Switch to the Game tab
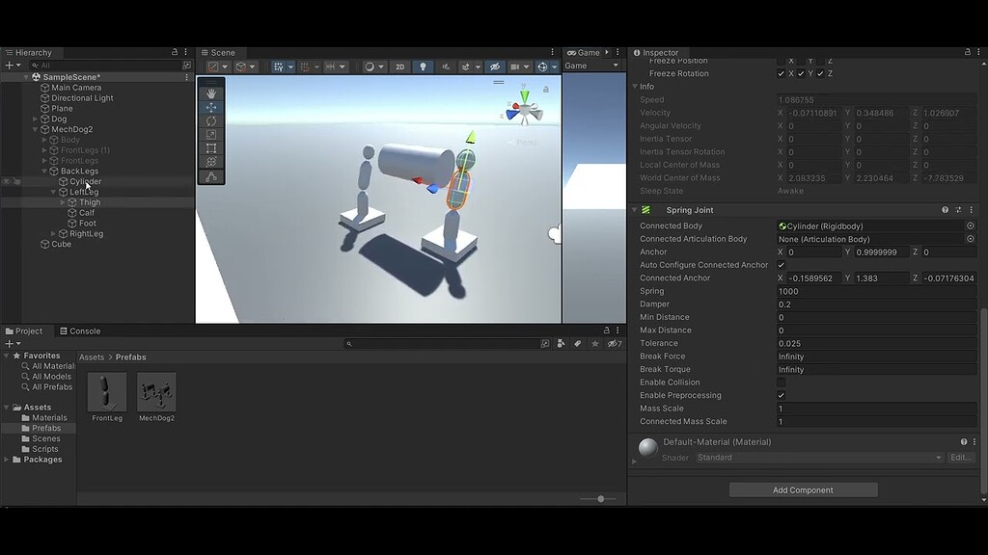The height and width of the screenshot is (555, 988). [x=587, y=53]
